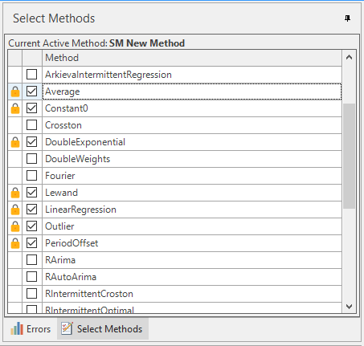Click the Method column header
This screenshot has height=346, width=364.
pyautogui.click(x=192, y=58)
